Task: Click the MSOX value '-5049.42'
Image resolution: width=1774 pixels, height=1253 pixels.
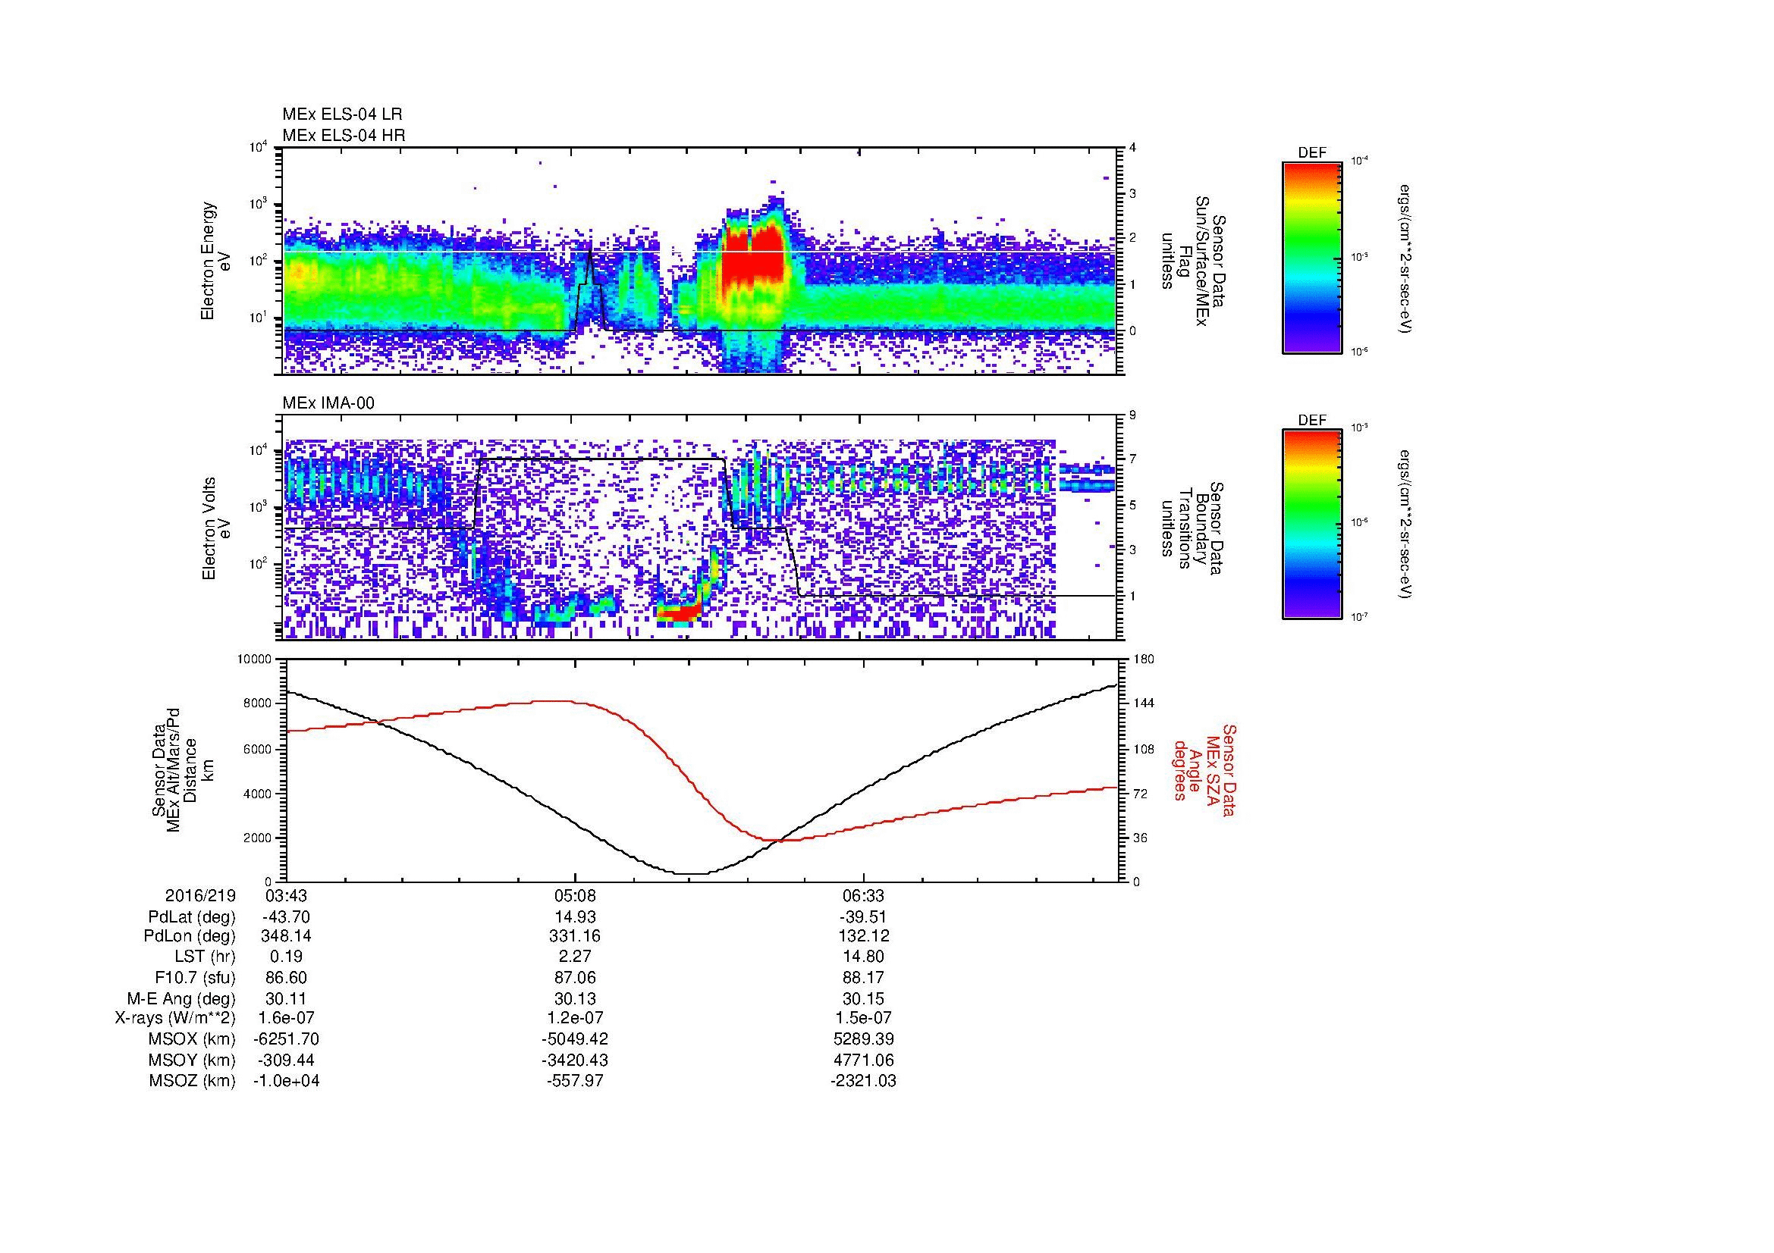Action: tap(574, 1039)
